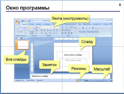Screen dimensions: 124x94
Task: Clear formatting with the eraser icon
Action: pyautogui.click(x=57, y=33)
